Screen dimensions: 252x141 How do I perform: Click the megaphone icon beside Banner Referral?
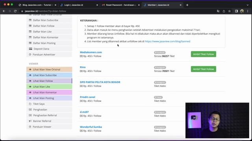(30, 121)
